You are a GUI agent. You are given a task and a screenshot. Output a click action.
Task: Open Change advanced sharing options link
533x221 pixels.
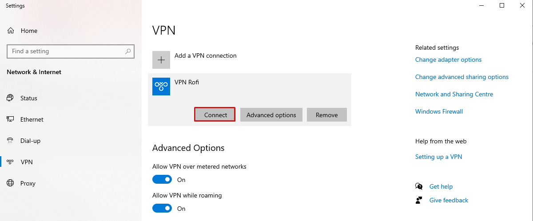tap(462, 77)
